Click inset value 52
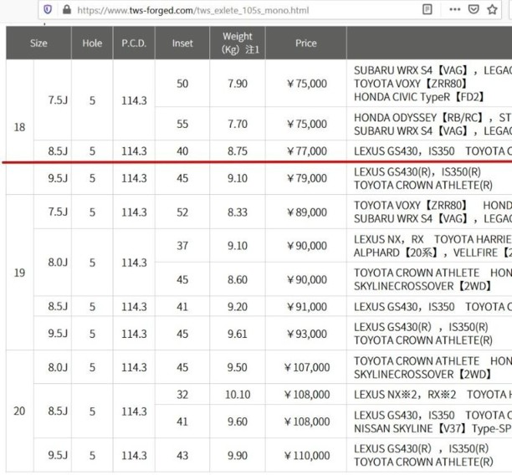The width and height of the screenshot is (512, 475). tap(182, 212)
